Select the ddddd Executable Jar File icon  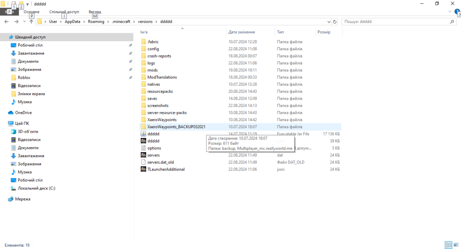tap(143, 134)
